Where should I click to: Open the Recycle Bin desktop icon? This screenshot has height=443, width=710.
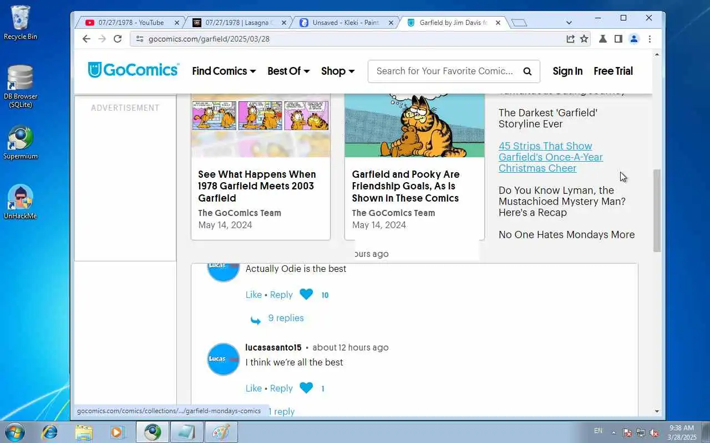[21, 23]
